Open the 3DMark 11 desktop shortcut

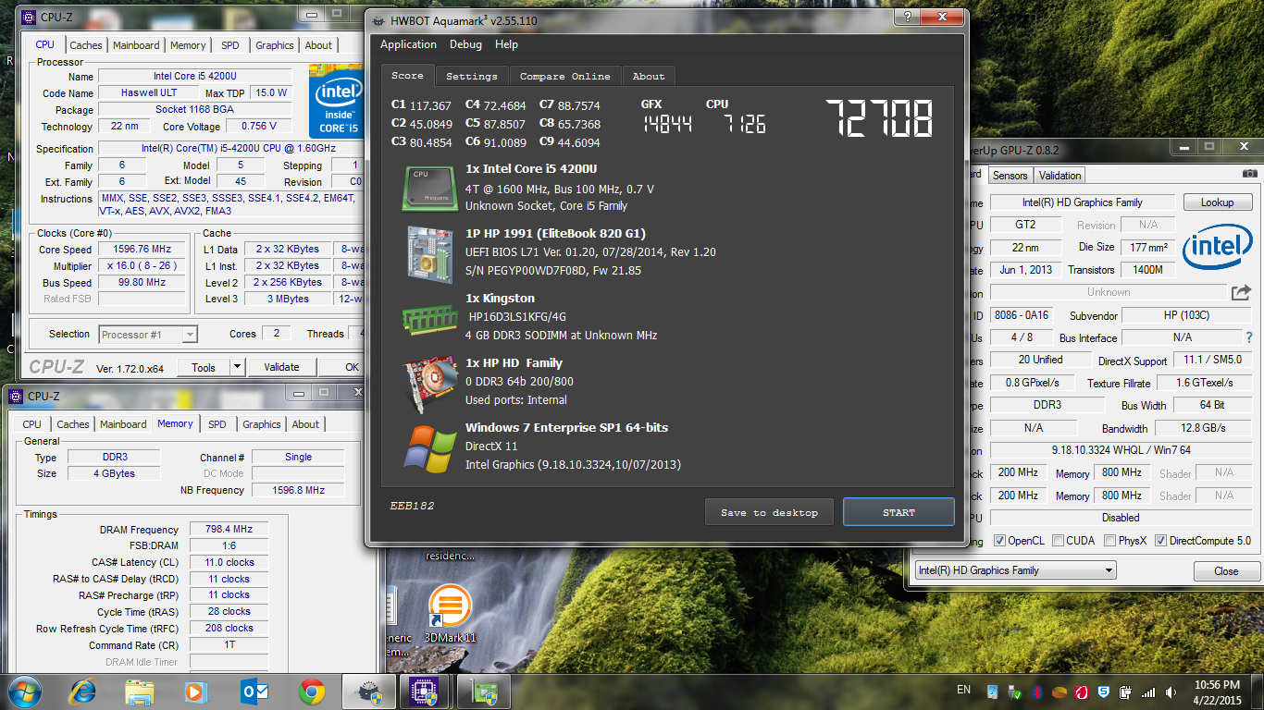coord(451,614)
